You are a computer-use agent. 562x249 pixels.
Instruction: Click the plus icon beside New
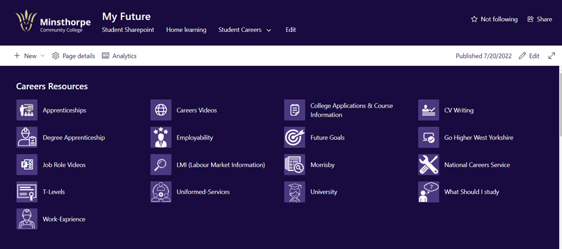17,56
